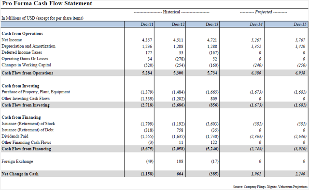Viewport: 309px width, 190px height.
Task: Click the Dividends Paid row label
Action: tap(15, 136)
